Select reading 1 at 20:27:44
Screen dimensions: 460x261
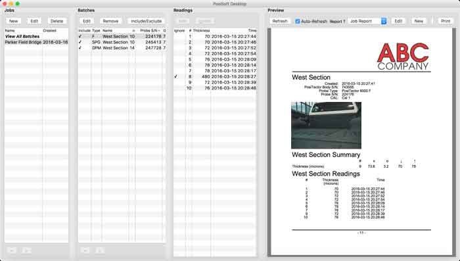point(215,36)
